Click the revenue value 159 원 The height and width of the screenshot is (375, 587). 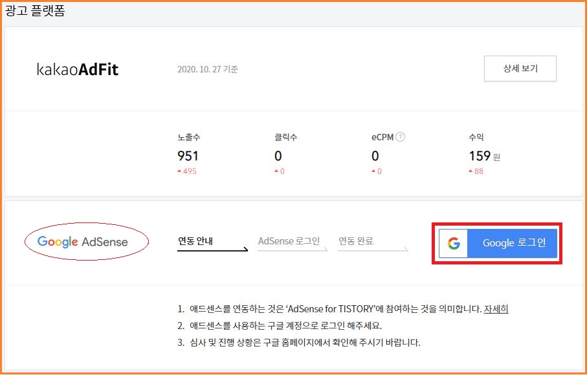485,156
